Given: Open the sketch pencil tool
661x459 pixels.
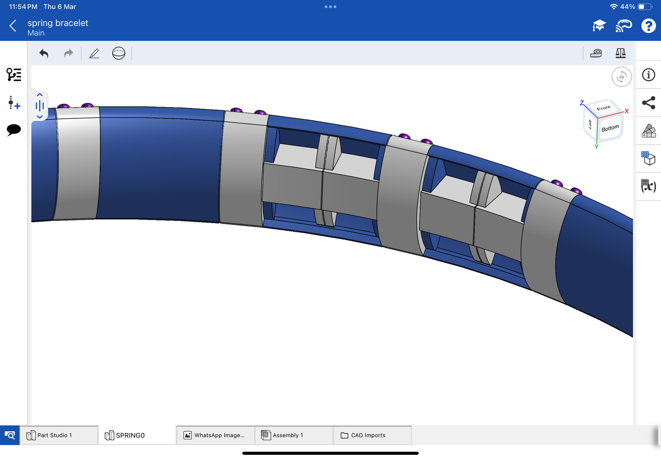Looking at the screenshot, I should click(x=94, y=53).
